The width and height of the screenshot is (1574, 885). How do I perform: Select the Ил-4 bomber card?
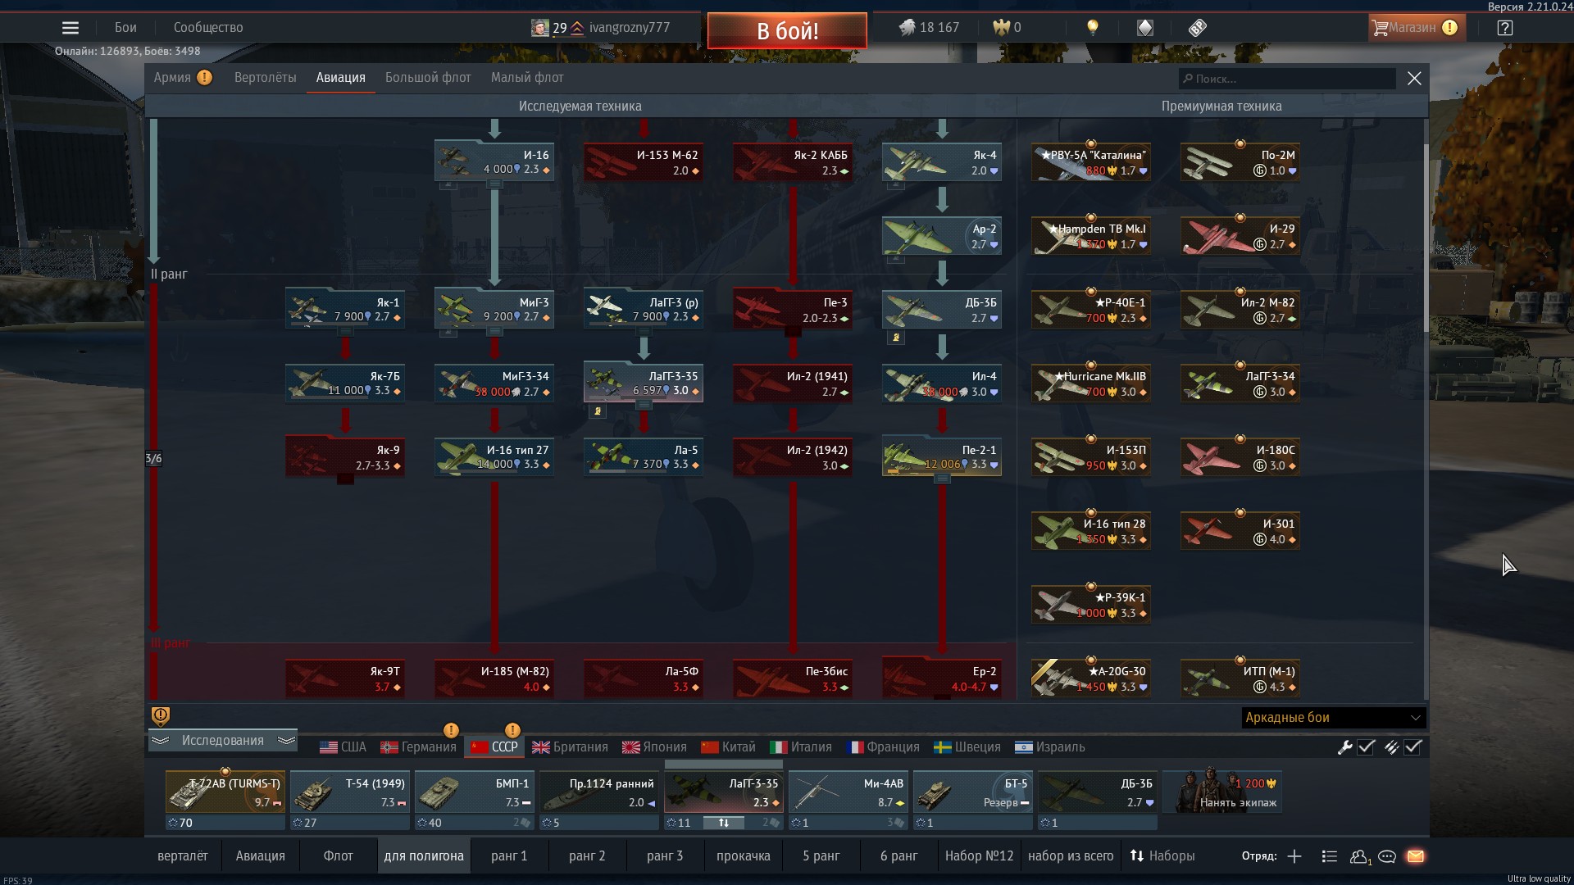942,383
